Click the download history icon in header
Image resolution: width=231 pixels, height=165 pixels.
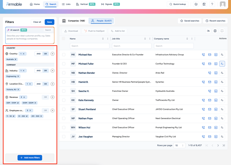196,4
